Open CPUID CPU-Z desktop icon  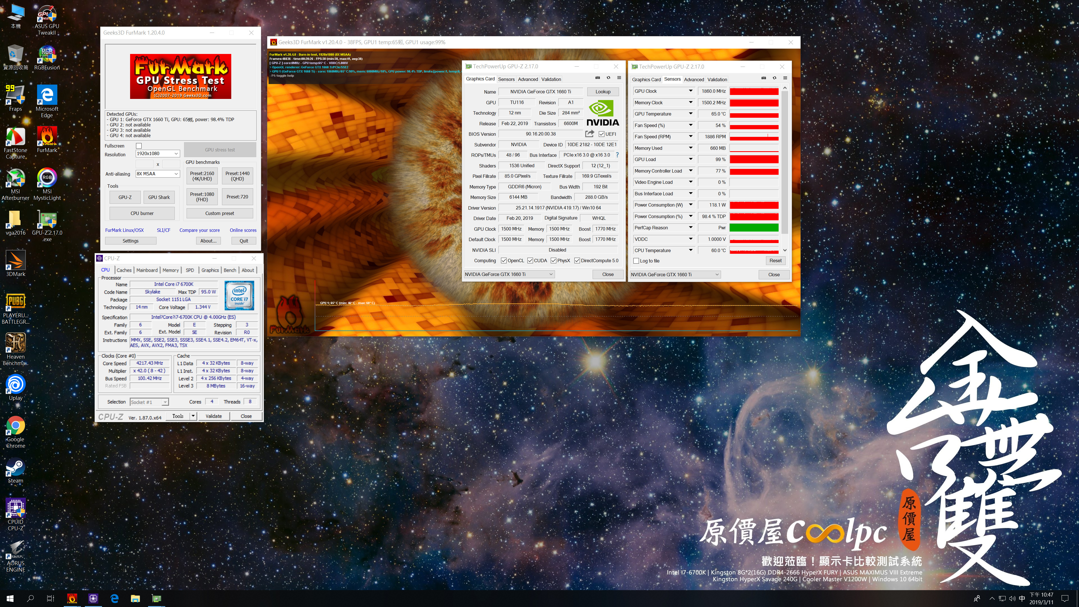pyautogui.click(x=15, y=515)
